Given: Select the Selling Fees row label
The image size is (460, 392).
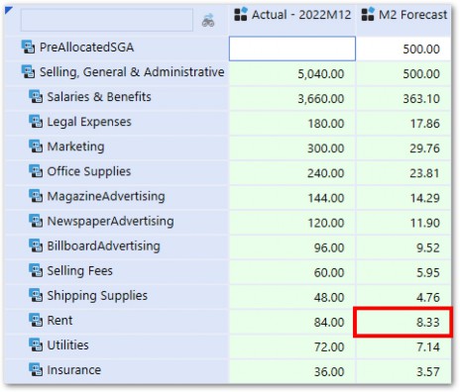Looking at the screenshot, I should coord(80,271).
